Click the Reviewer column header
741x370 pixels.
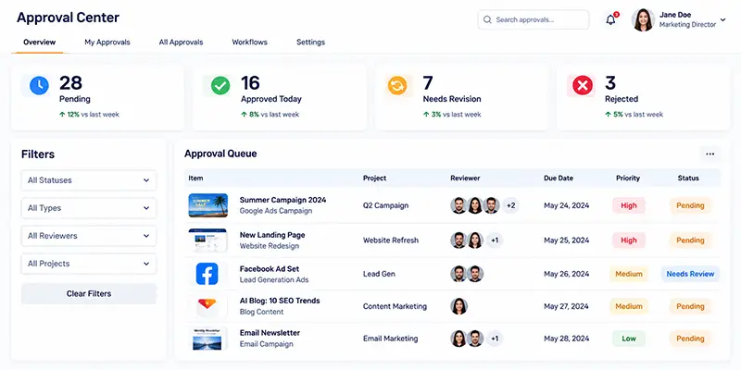coord(465,178)
